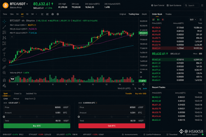Open the Spot Tutorial link
The image size is (206, 137).
(158, 5)
